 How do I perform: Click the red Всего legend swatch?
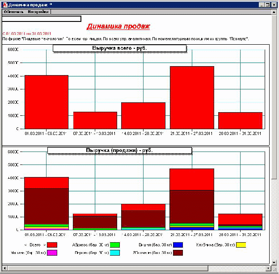coord(52,245)
